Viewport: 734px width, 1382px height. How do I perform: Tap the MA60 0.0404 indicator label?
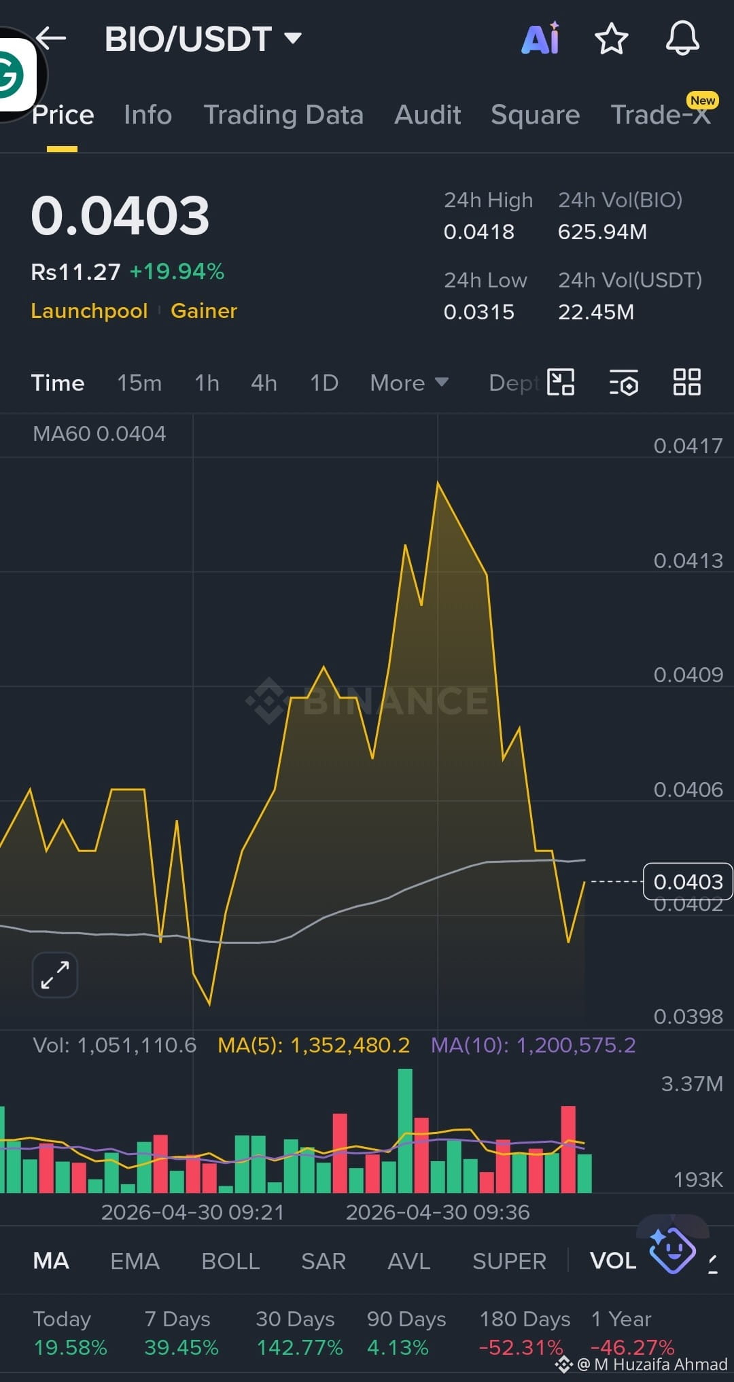(99, 433)
